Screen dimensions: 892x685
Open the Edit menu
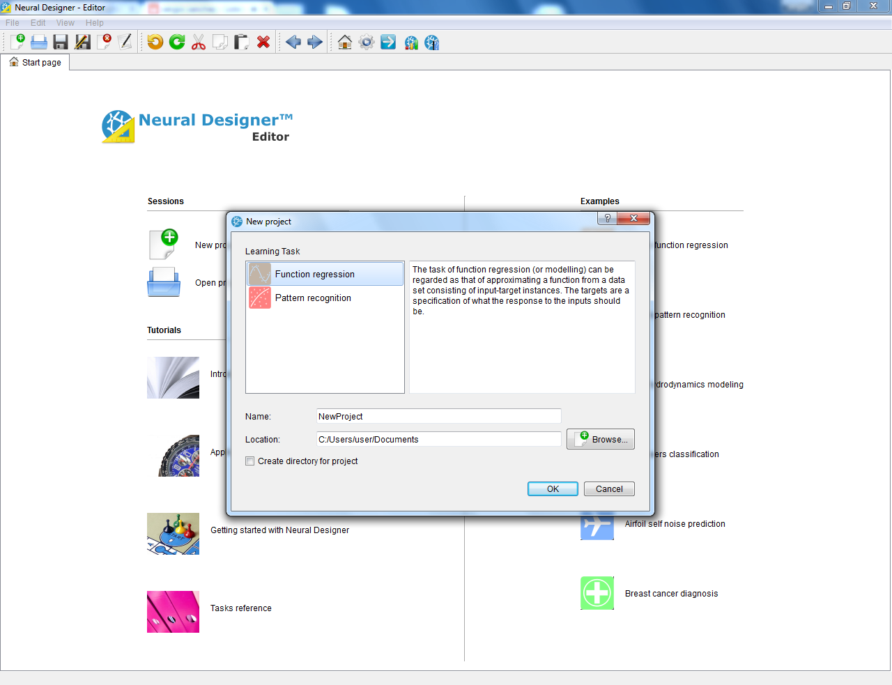coord(38,23)
